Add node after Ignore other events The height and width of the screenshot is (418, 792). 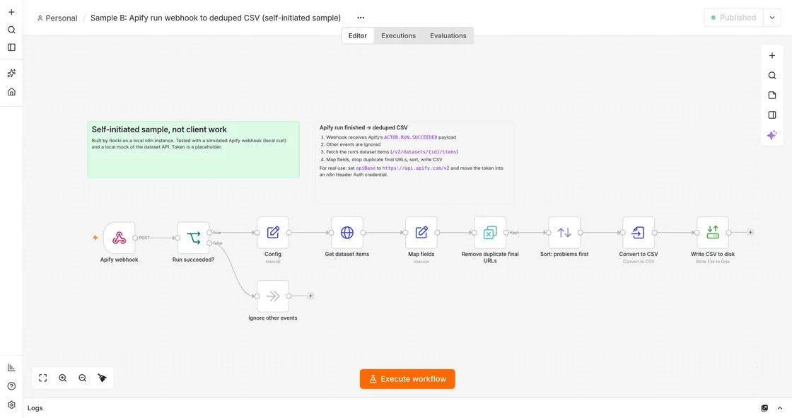310,296
